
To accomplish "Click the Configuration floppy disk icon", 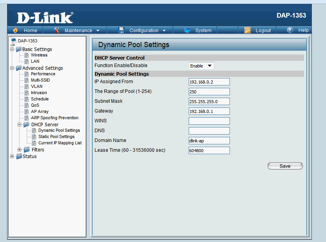I will [x=121, y=30].
